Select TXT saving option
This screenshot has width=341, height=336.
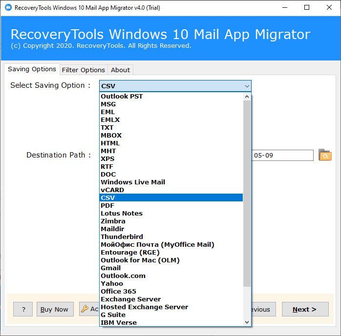click(x=171, y=127)
